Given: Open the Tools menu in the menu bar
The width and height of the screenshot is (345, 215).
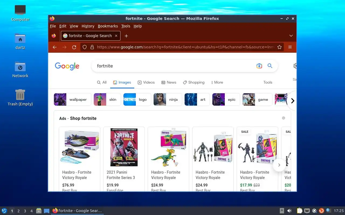Looking at the screenshot, I should pyautogui.click(x=126, y=26).
